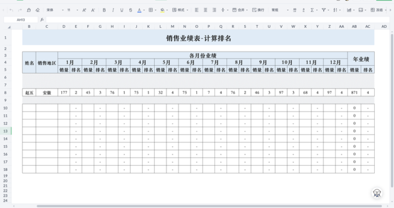Screen dimensions: 394x208
Task: Open the sort tool icon
Action: coord(335,10)
